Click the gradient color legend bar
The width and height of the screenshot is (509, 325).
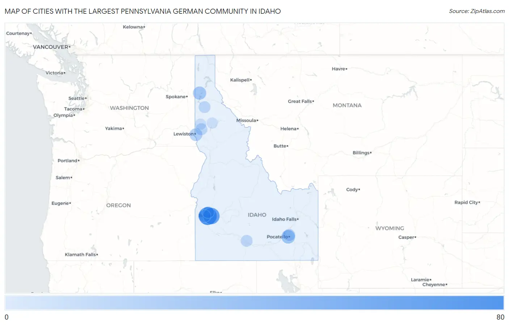tap(254, 303)
